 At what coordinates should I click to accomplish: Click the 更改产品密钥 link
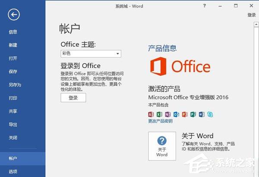click(x=160, y=121)
